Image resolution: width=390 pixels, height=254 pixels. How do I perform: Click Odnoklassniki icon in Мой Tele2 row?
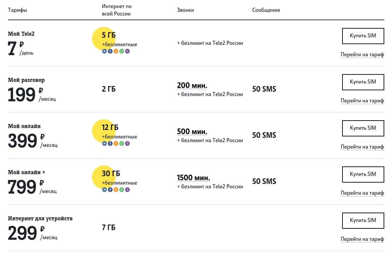coord(116,51)
